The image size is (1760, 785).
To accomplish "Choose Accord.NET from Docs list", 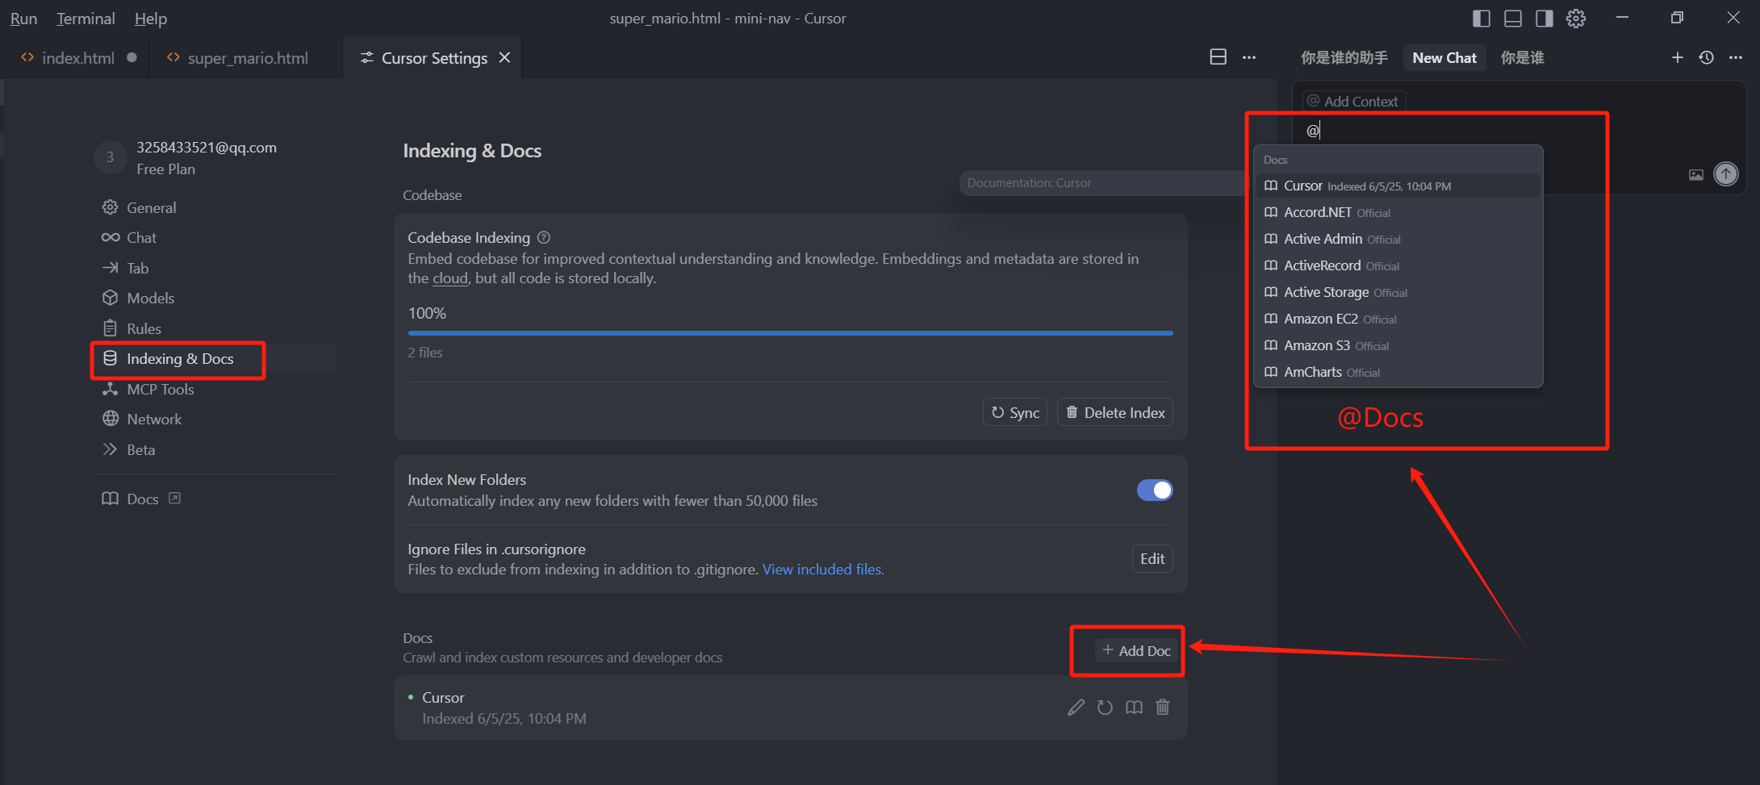I will [1398, 212].
